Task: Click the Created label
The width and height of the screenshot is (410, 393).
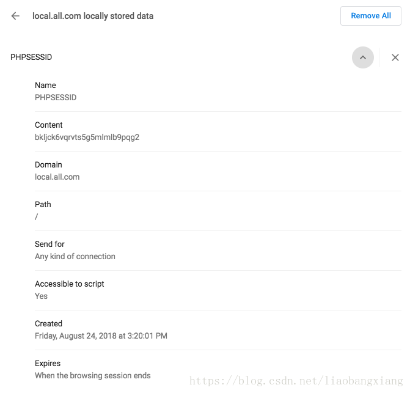Action: click(x=48, y=323)
